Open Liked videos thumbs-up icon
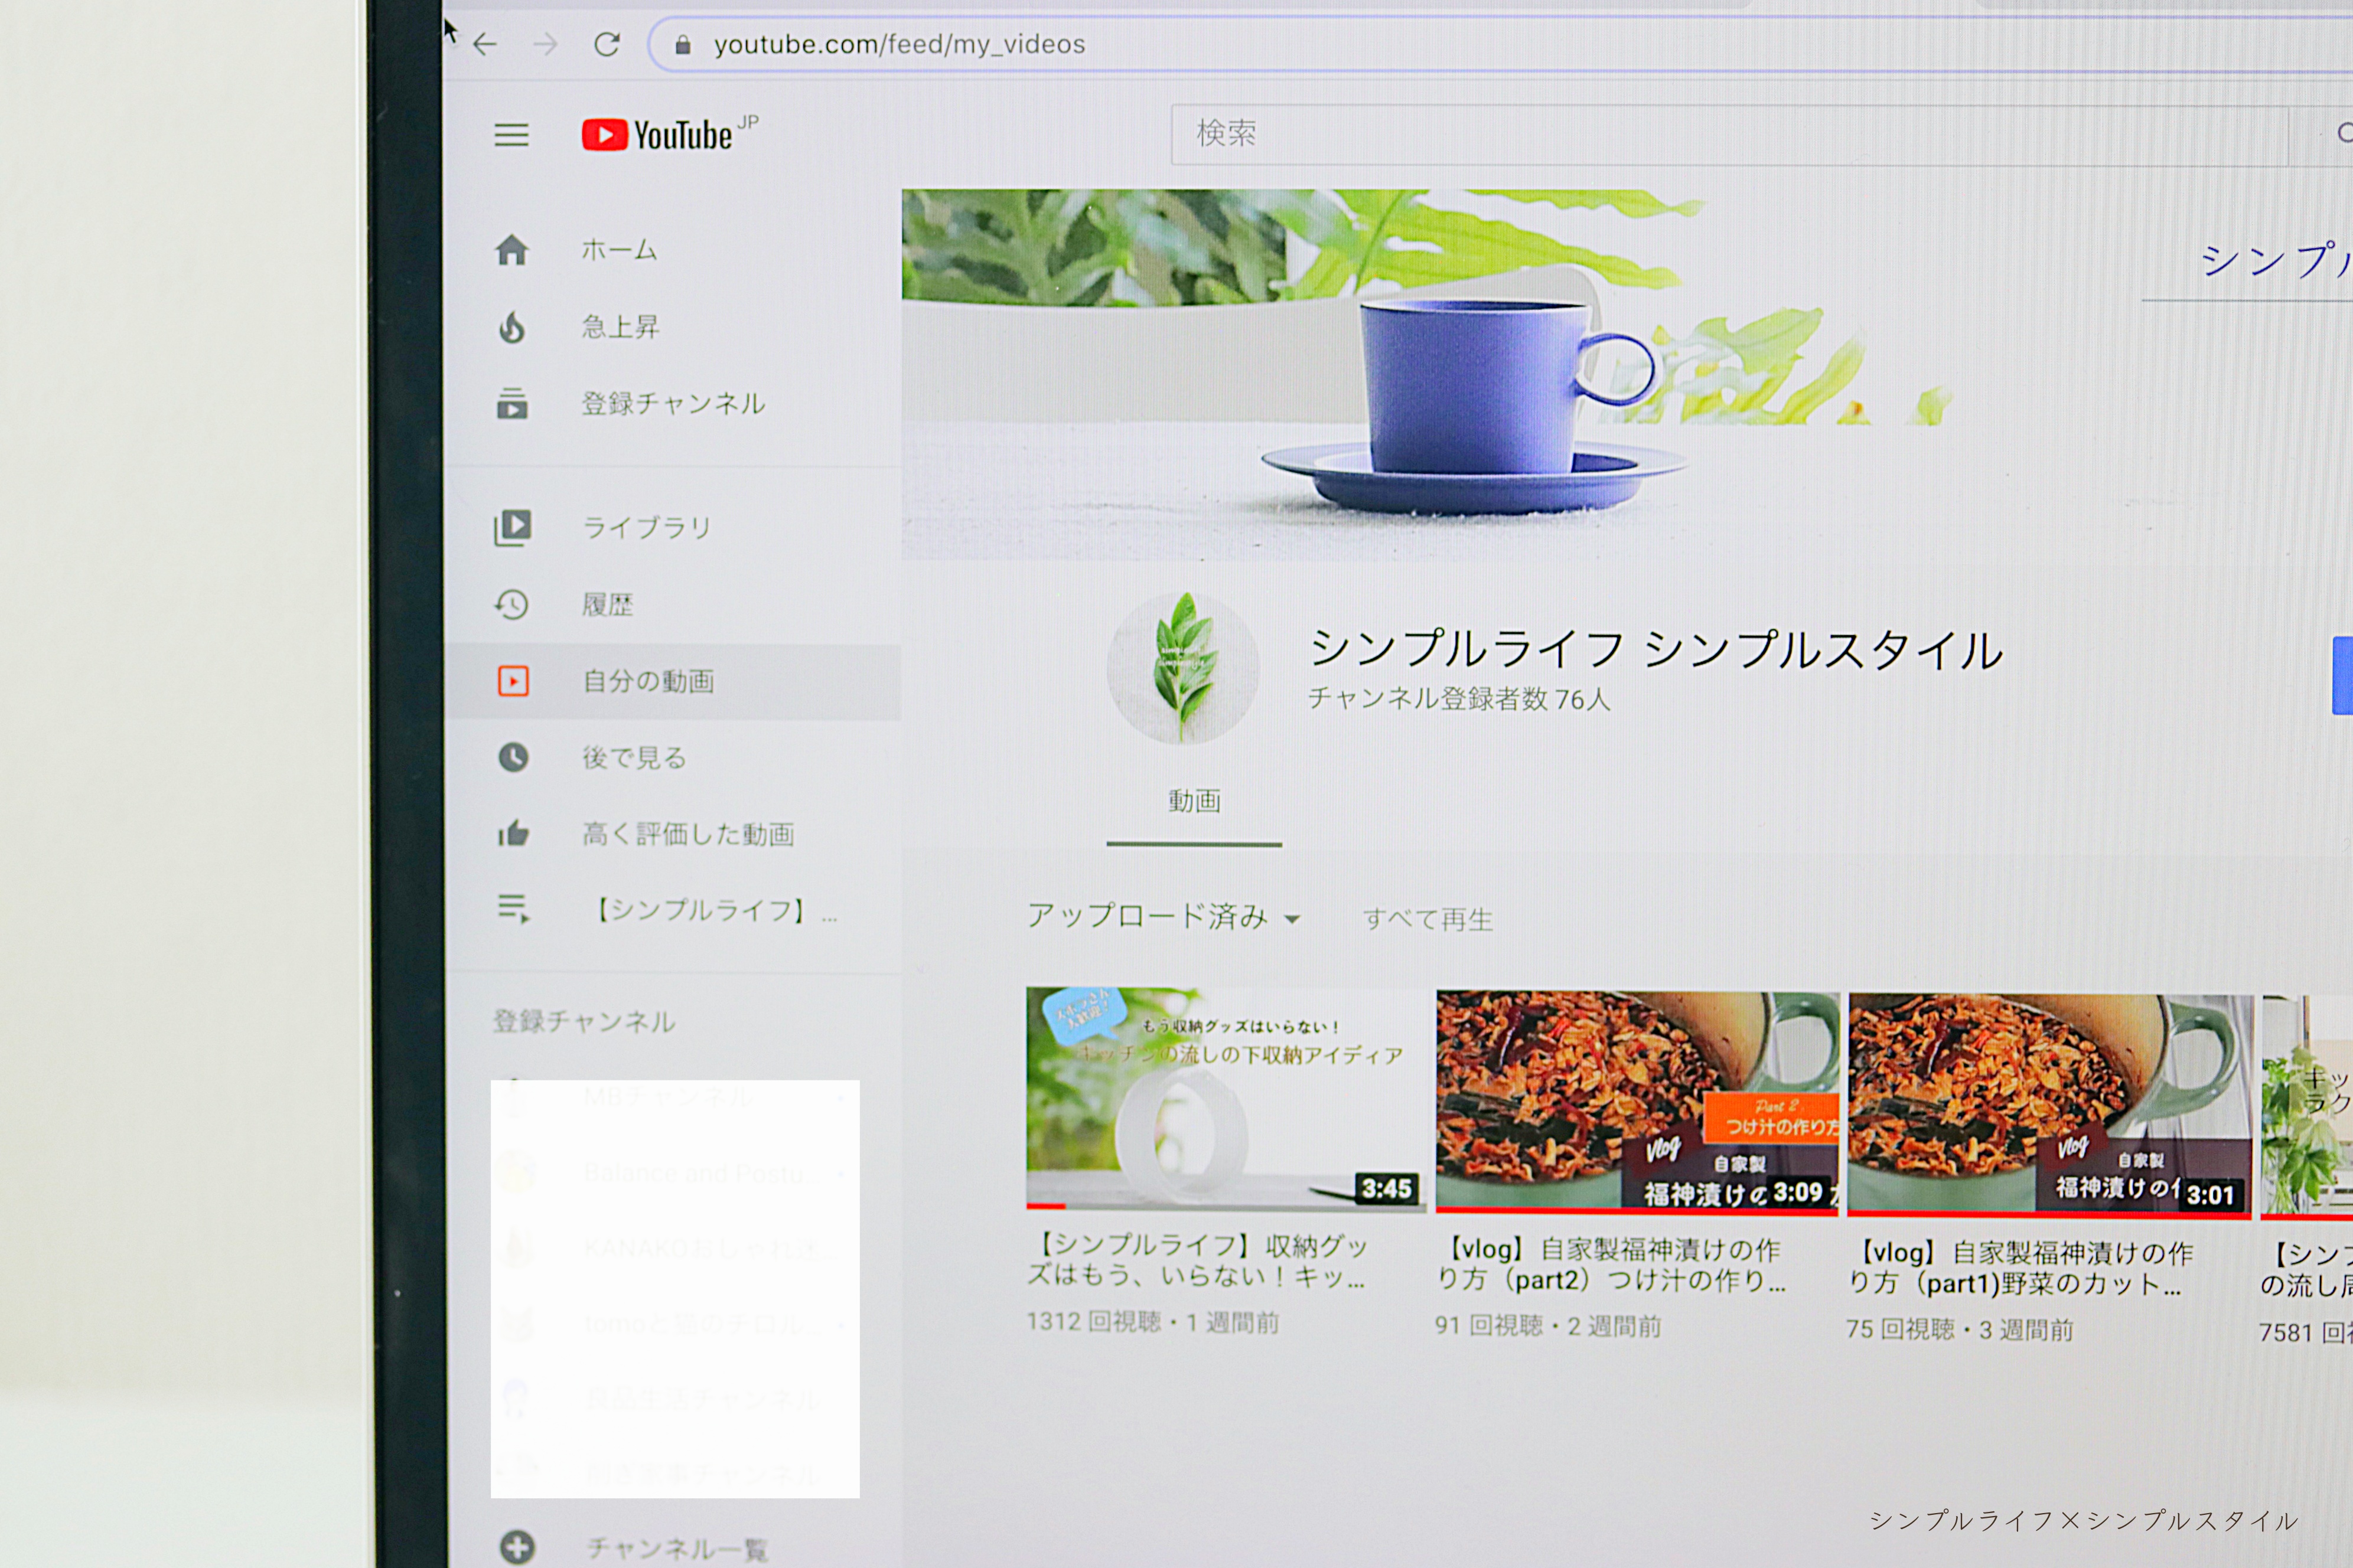This screenshot has width=2353, height=1568. coord(513,833)
